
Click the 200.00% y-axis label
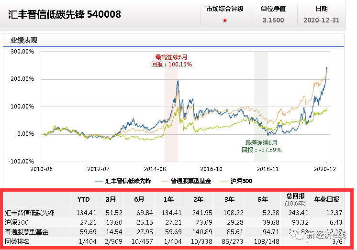tap(22, 79)
